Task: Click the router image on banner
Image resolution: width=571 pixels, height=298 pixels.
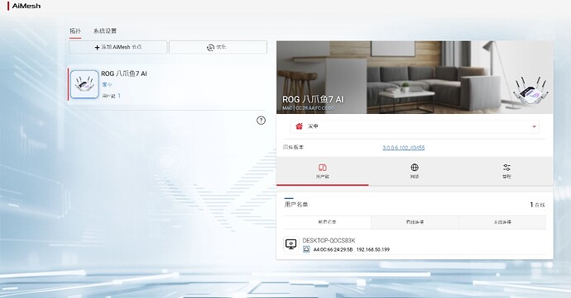Action: pos(530,91)
